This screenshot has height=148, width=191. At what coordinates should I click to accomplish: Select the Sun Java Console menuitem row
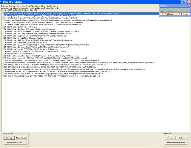pyautogui.click(x=51, y=60)
